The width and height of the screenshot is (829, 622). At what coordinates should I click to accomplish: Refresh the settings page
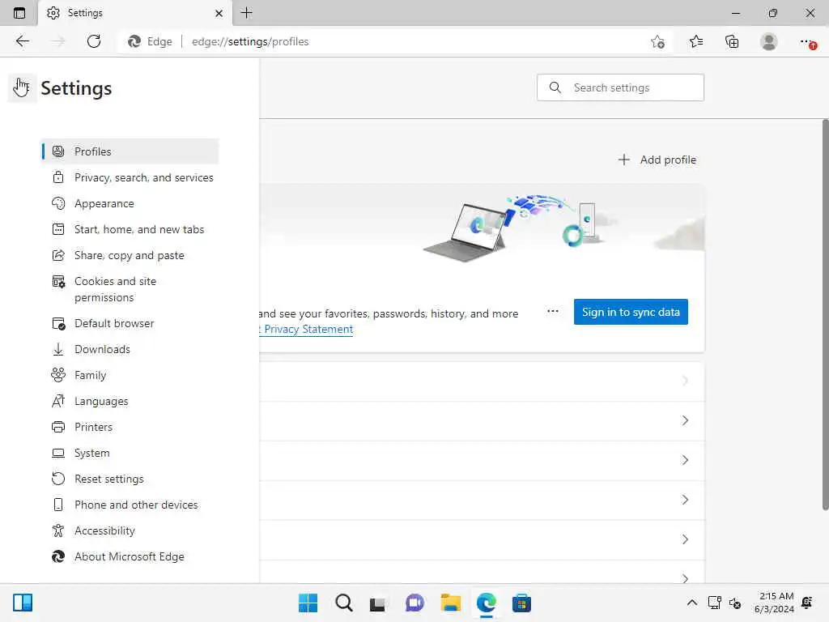(x=94, y=41)
